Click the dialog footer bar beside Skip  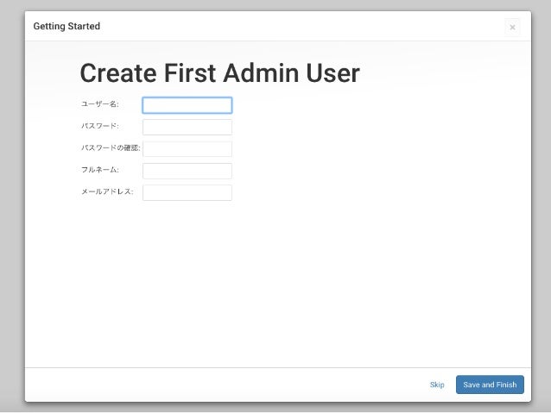225,385
